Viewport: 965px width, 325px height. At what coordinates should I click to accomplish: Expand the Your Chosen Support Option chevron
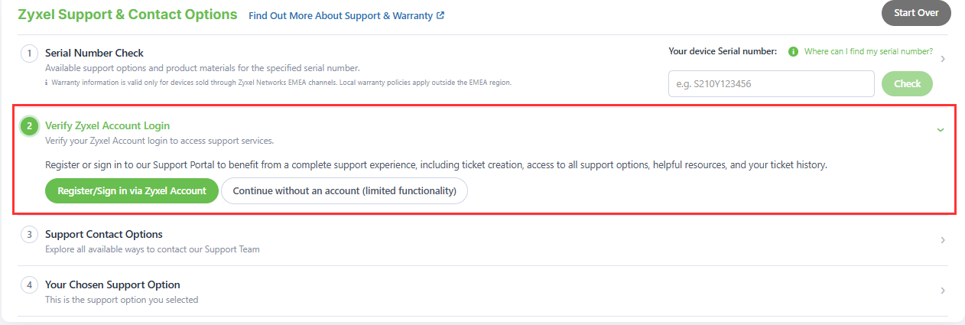[x=942, y=291]
